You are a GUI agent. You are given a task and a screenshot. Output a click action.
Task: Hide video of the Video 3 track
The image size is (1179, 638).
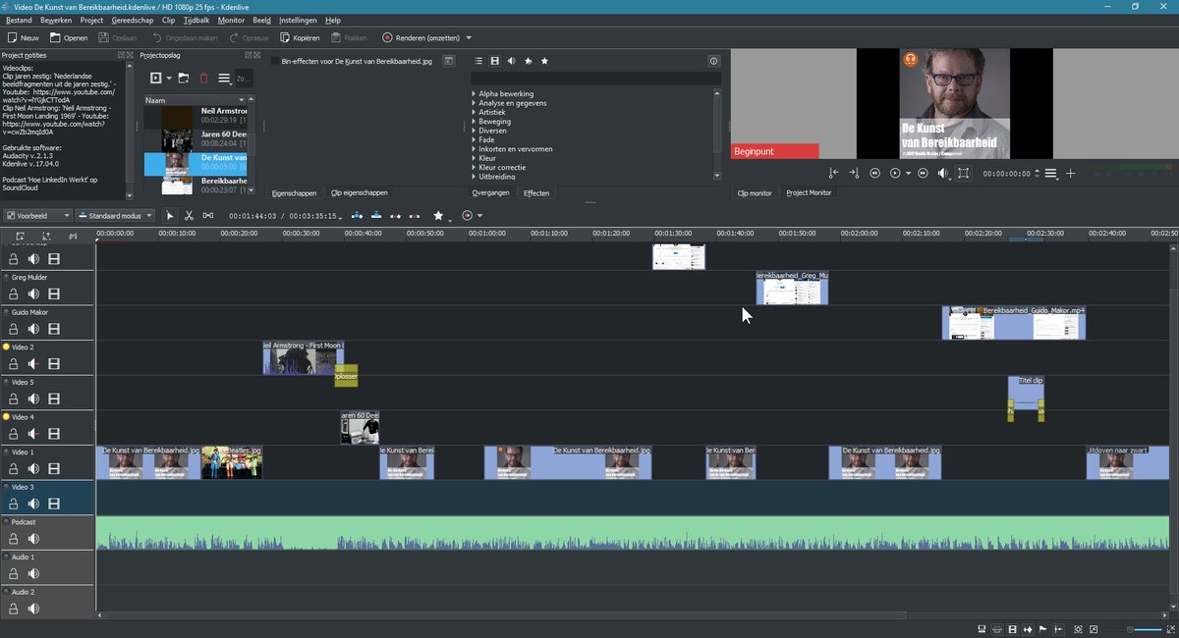(x=54, y=505)
